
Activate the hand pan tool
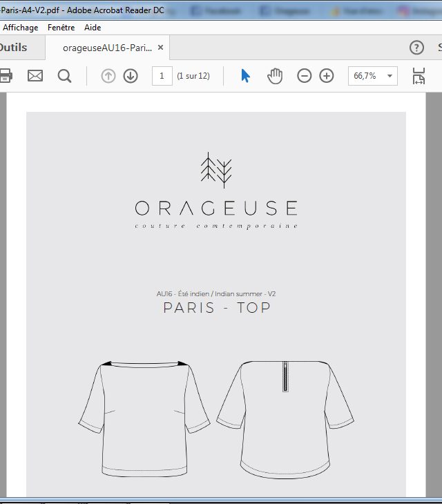[x=275, y=76]
